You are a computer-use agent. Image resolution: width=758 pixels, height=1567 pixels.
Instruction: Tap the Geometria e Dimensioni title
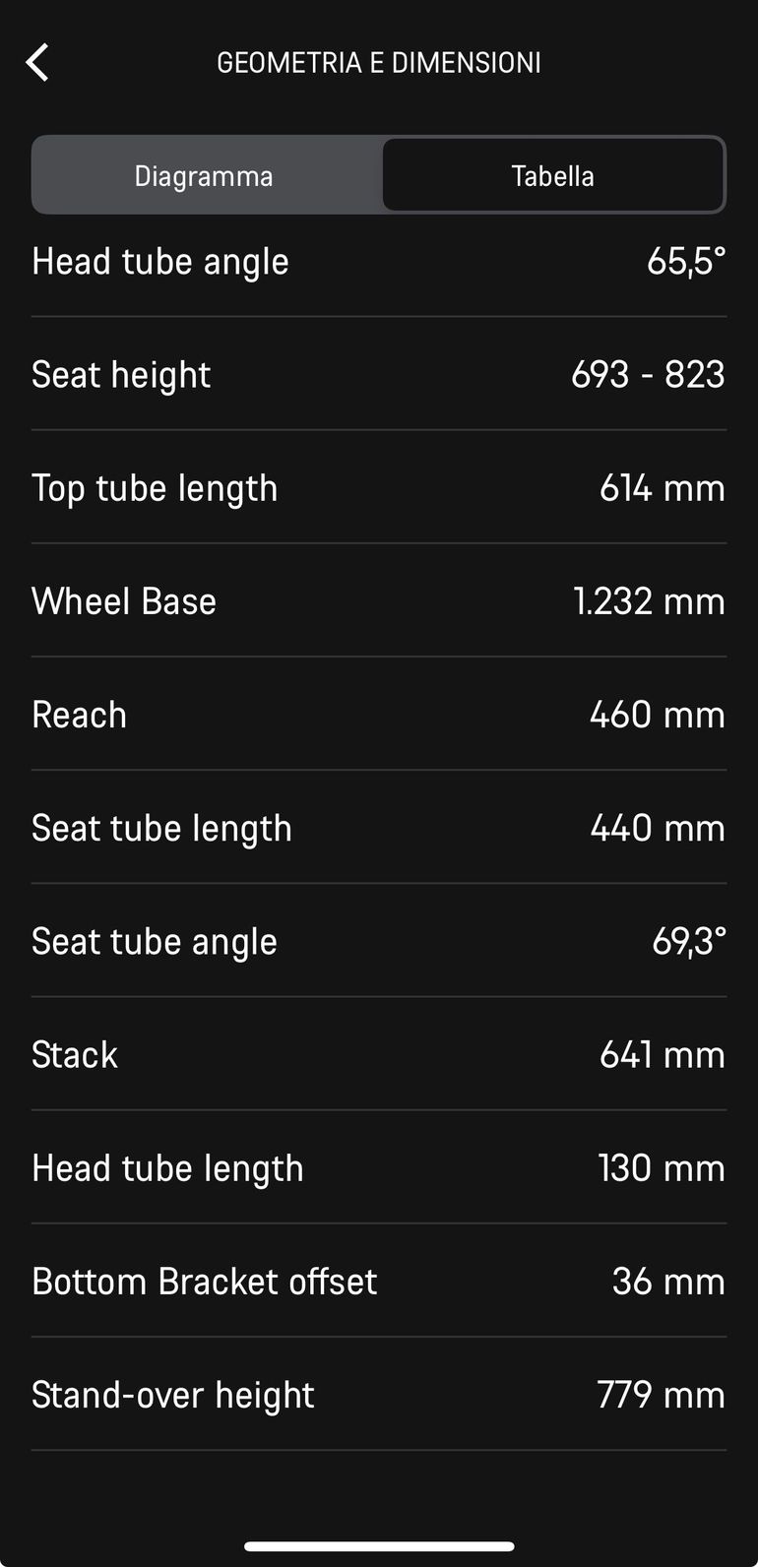click(x=379, y=63)
